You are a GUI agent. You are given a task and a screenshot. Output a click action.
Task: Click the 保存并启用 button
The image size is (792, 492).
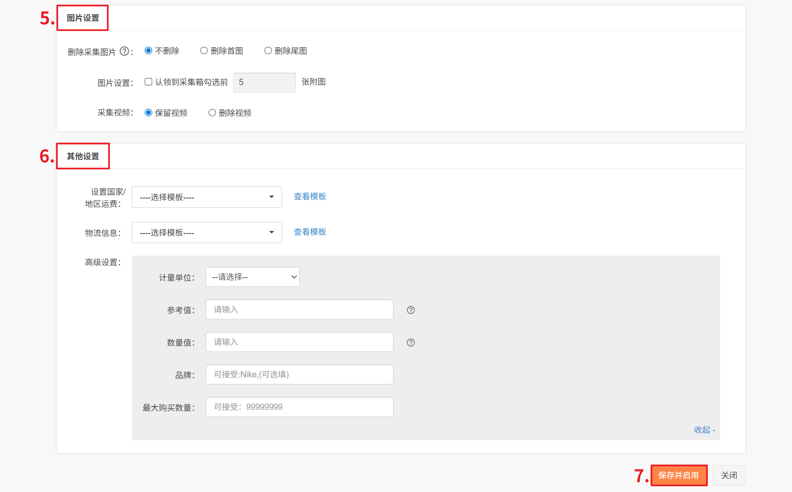(678, 475)
